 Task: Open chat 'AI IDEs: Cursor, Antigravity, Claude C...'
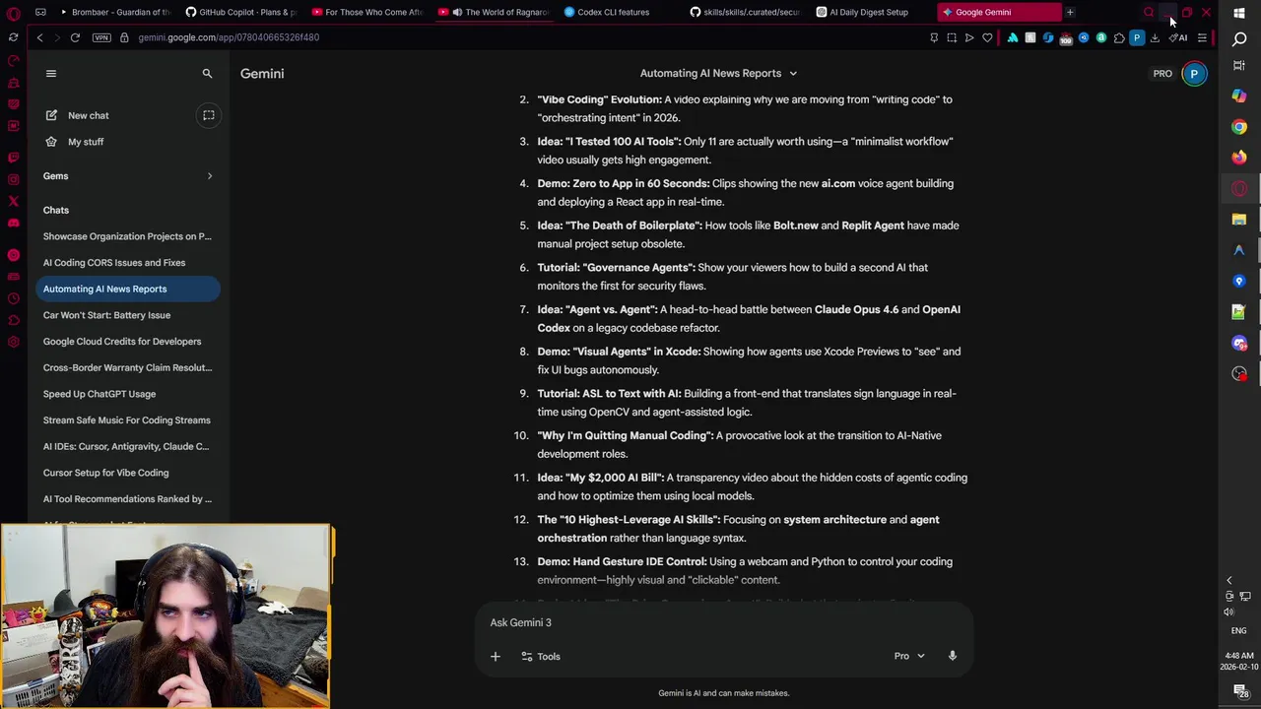point(126,446)
